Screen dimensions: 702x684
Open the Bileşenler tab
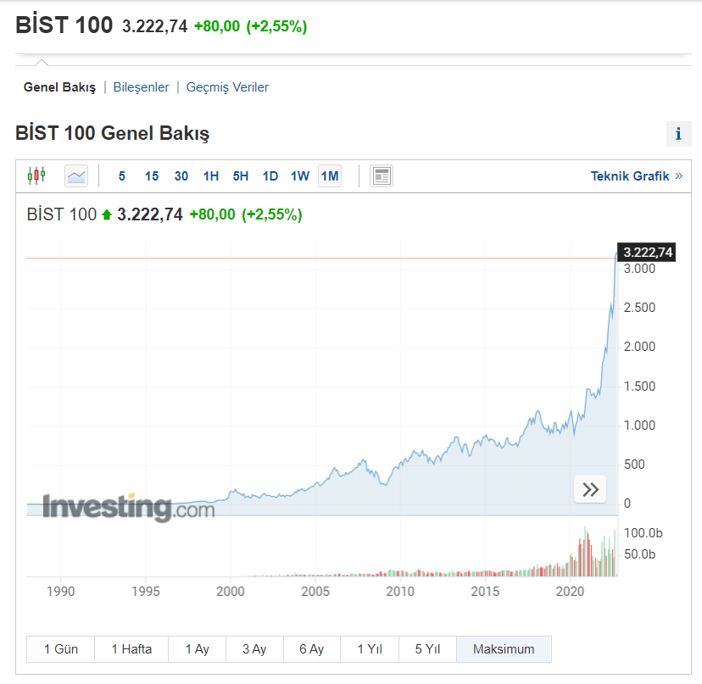coord(141,86)
